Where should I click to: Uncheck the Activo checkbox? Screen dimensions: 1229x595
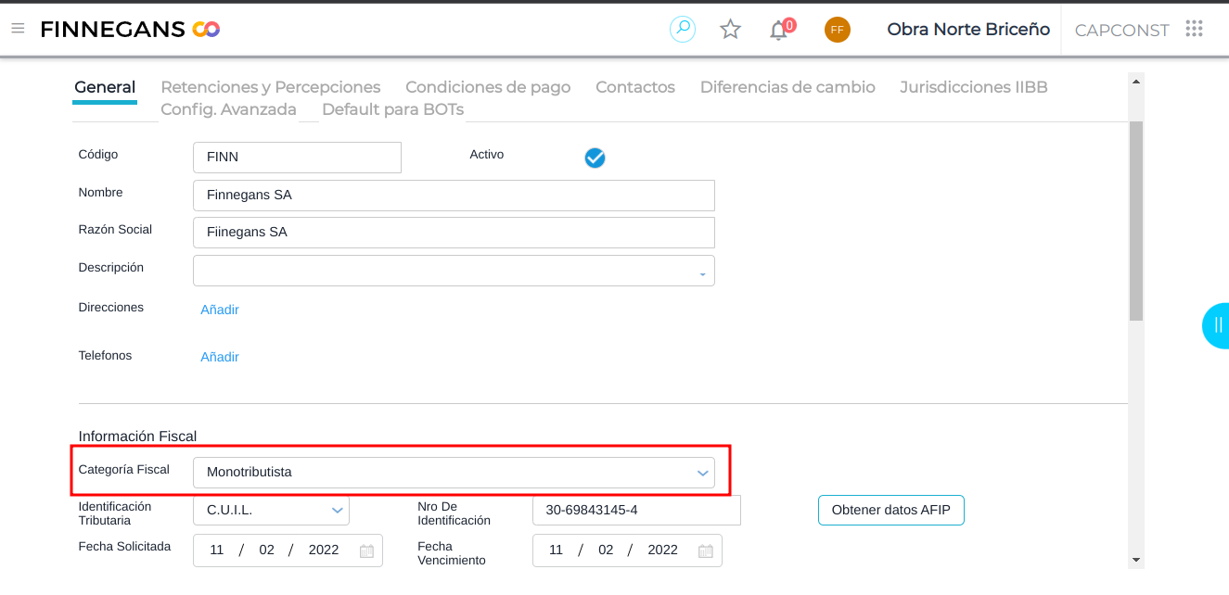[x=595, y=158]
